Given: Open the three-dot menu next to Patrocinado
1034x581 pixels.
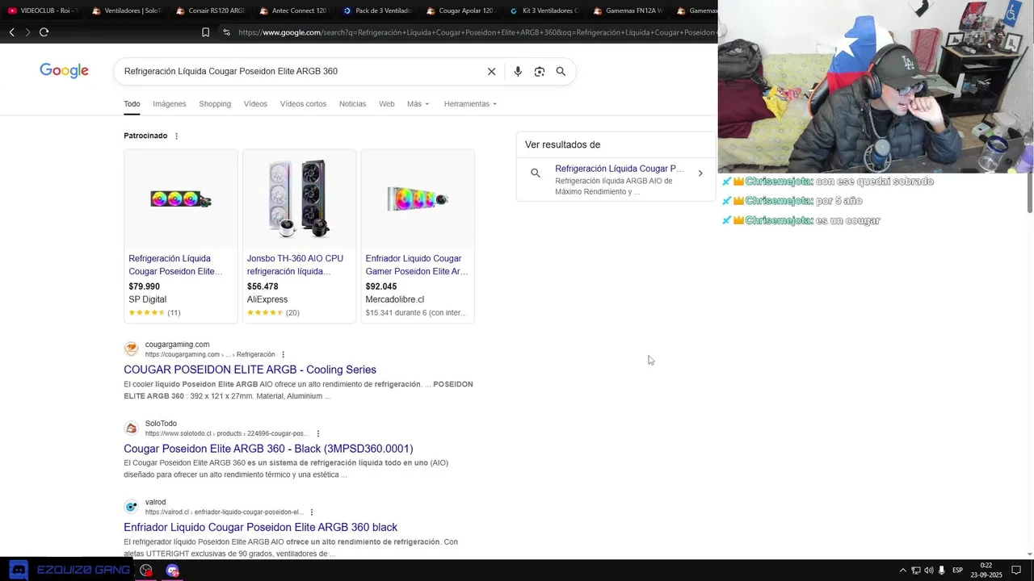Looking at the screenshot, I should [x=176, y=136].
